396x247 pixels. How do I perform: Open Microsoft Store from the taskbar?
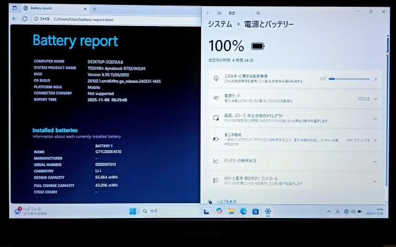(x=256, y=211)
